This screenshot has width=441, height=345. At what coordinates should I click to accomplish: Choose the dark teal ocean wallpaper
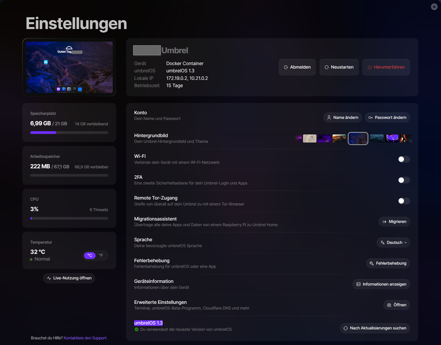point(377,138)
